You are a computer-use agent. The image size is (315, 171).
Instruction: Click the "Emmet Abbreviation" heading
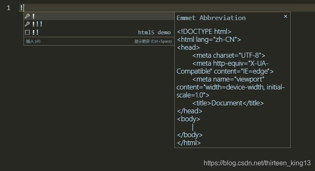[211, 18]
